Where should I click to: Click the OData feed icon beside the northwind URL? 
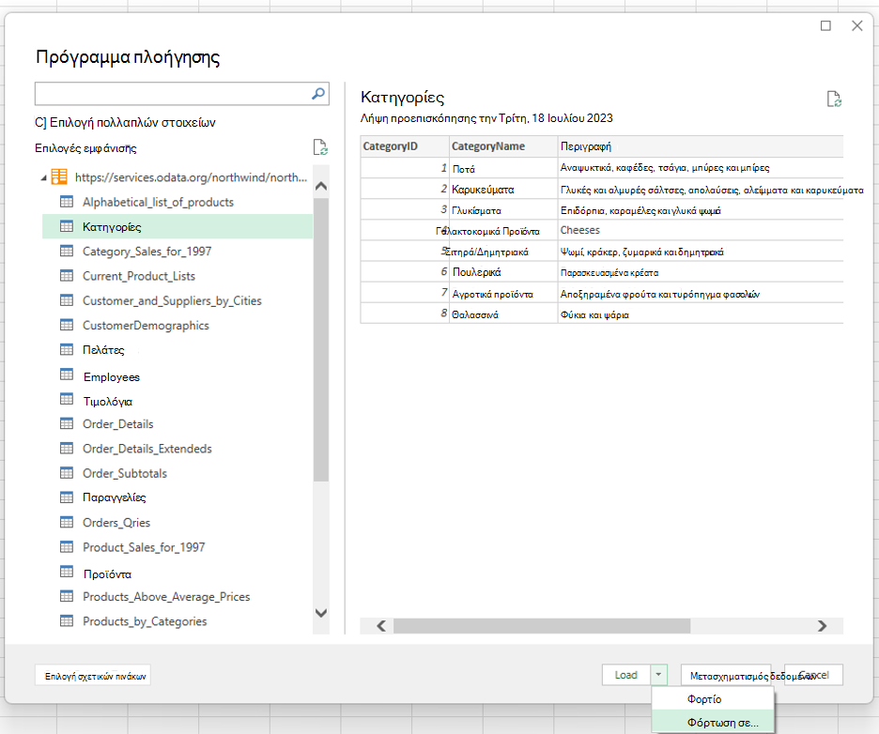point(59,177)
